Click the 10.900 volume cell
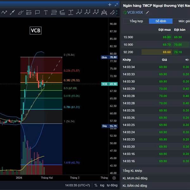The height and width of the screenshot is (190, 190). [x=128, y=45]
